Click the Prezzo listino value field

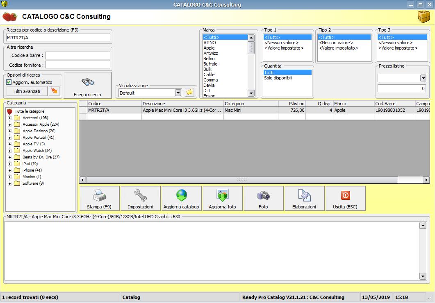click(x=402, y=88)
